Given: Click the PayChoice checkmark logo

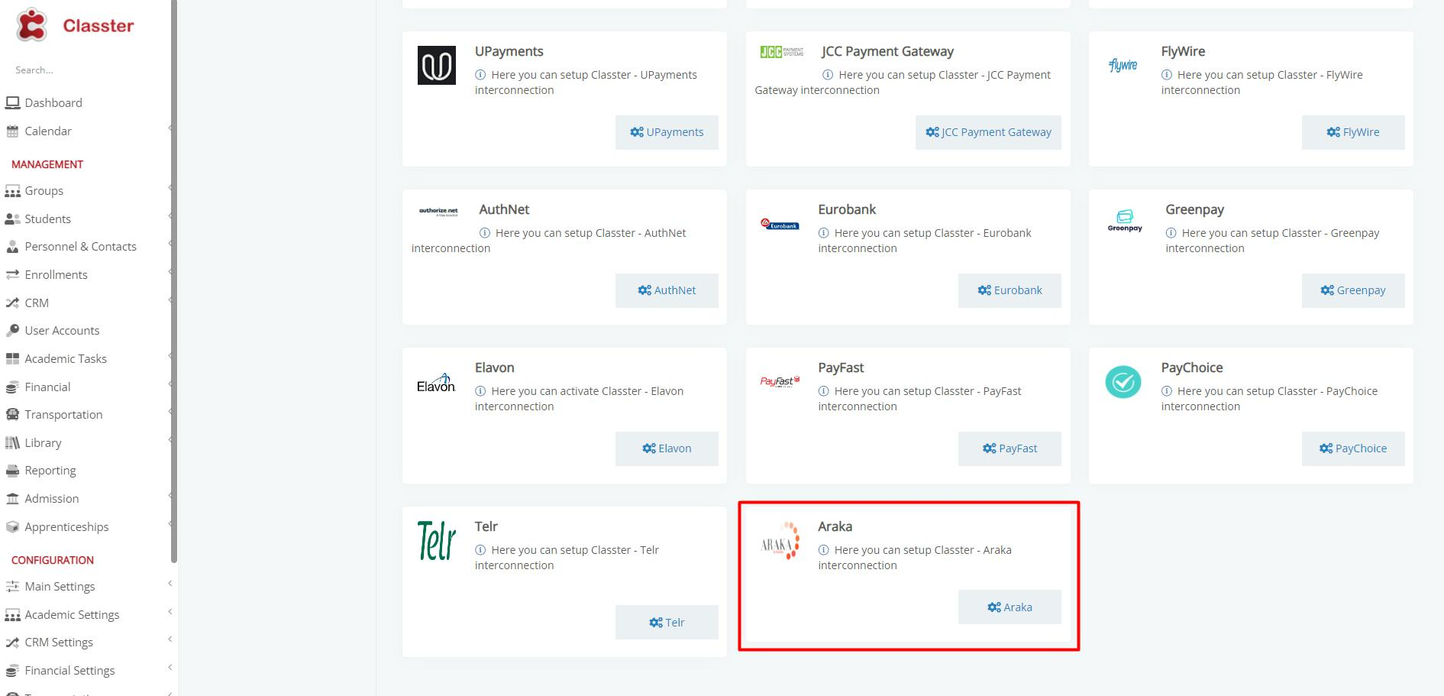Looking at the screenshot, I should (1123, 382).
